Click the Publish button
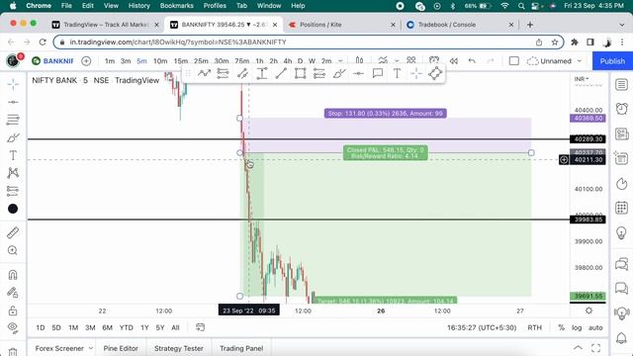Screen dimensions: 633x356 point(612,61)
